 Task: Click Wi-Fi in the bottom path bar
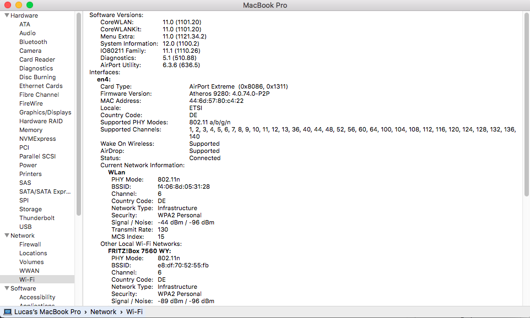click(x=134, y=312)
